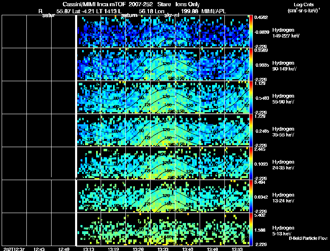Click the color bar beside Hydrogen 24-35 keV
This screenshot has height=251, width=330.
[x=251, y=164]
